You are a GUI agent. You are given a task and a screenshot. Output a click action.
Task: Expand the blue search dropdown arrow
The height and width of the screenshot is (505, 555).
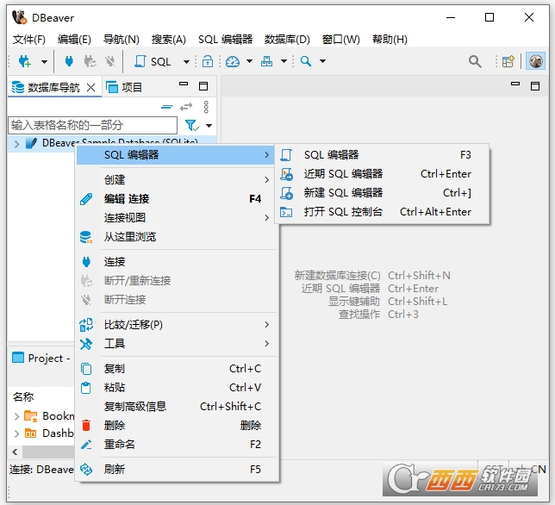(x=323, y=61)
